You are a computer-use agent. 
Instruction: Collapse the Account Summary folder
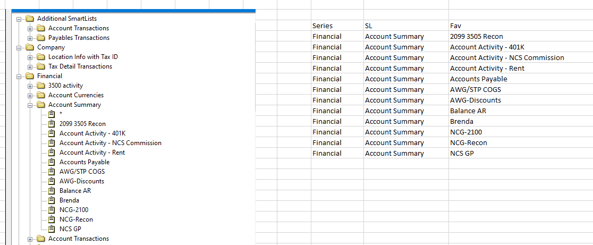pyautogui.click(x=30, y=105)
